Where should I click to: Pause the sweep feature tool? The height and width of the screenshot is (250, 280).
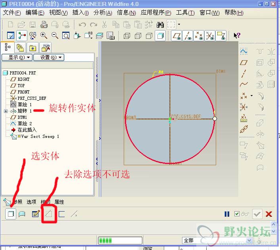pos(227,214)
